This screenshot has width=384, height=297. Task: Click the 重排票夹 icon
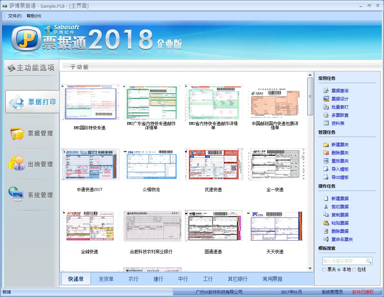326,161
